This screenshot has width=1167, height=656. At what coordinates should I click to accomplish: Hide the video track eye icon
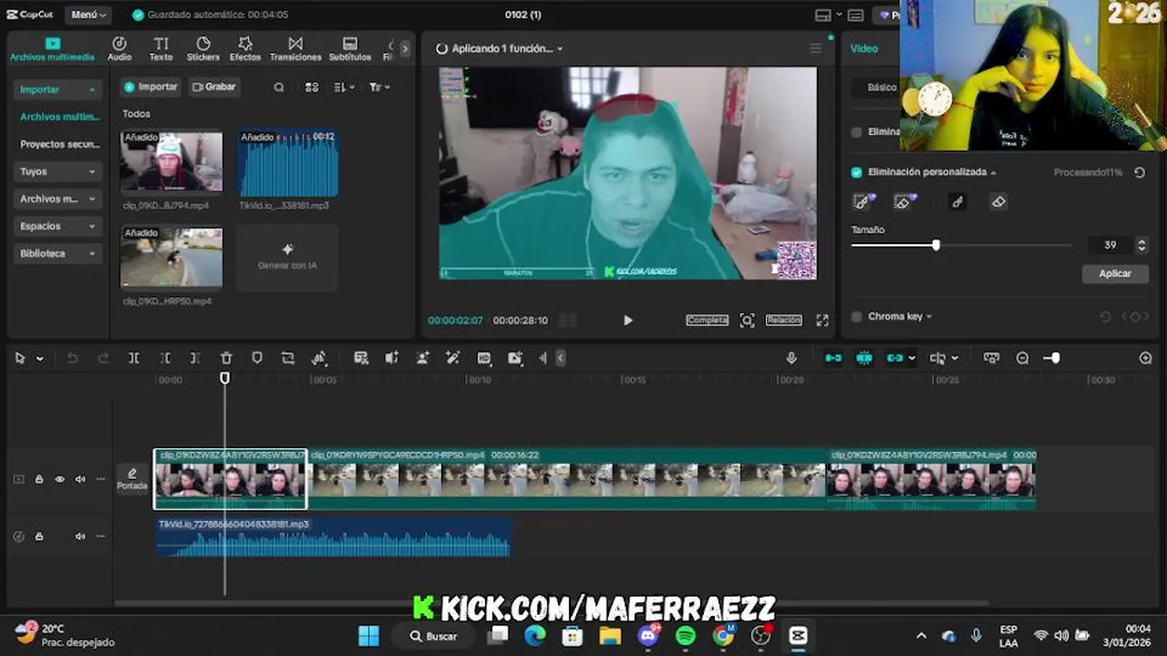(59, 479)
